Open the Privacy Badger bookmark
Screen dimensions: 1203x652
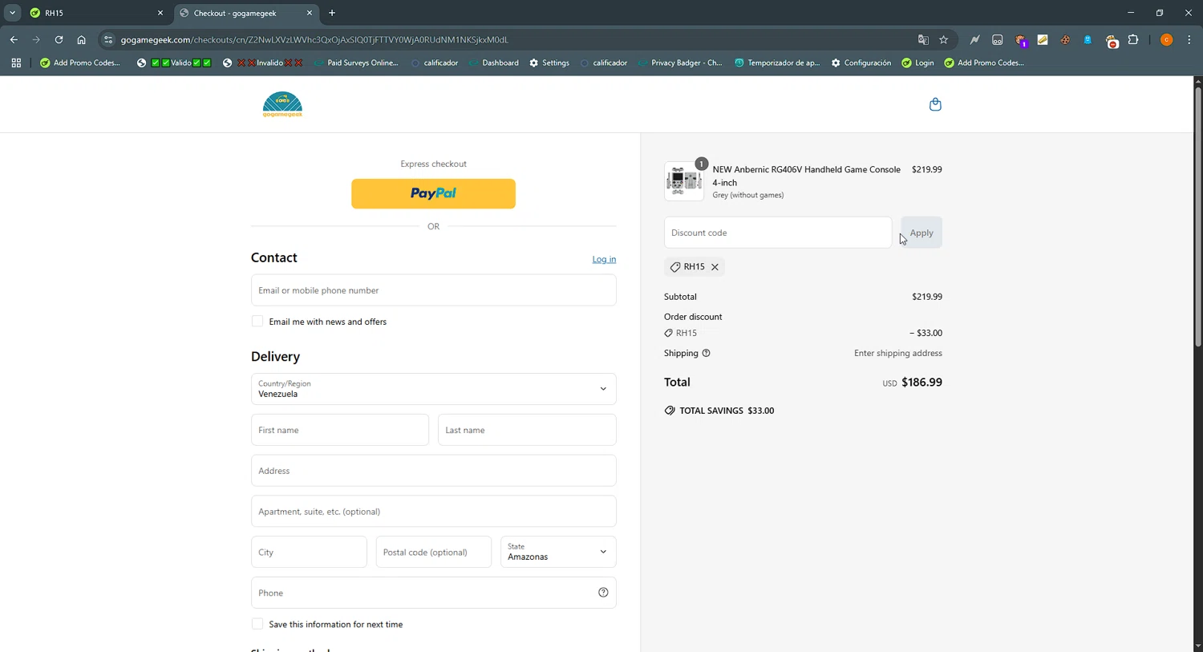tap(680, 63)
